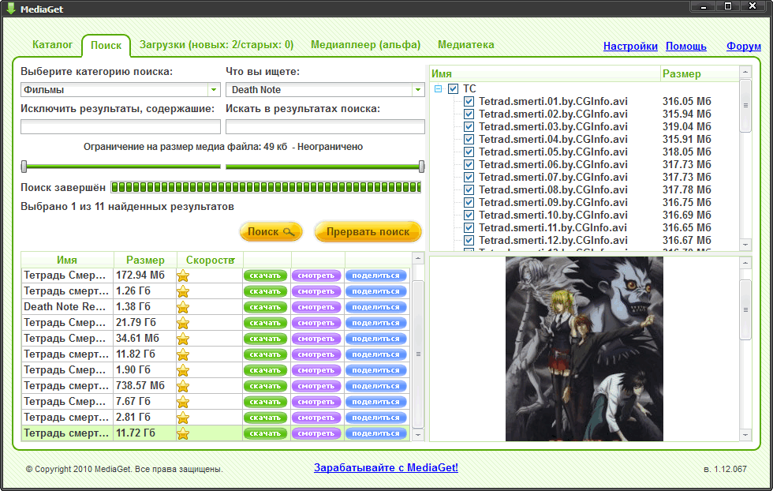The width and height of the screenshot is (773, 491).
Task: Uncheck Tetrad.smerti.07.by.CGInfo.avi file
Action: tap(469, 177)
